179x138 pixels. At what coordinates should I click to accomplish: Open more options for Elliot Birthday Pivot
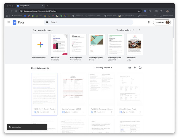click(140, 112)
